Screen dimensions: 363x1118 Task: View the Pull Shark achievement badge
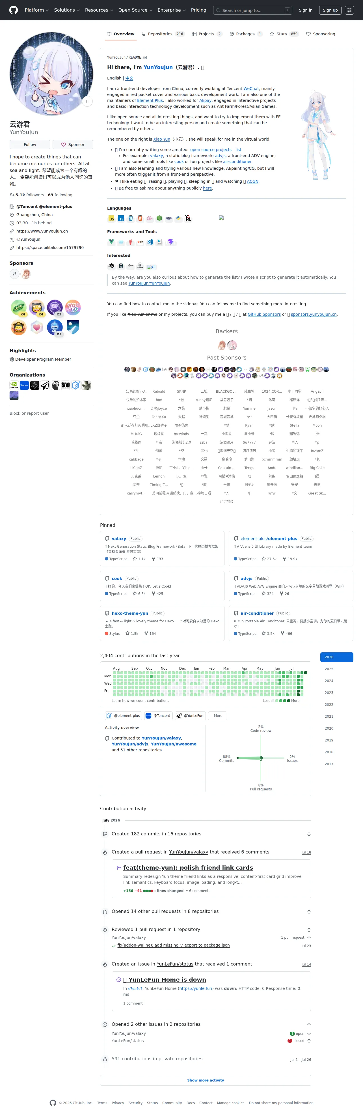(x=55, y=327)
